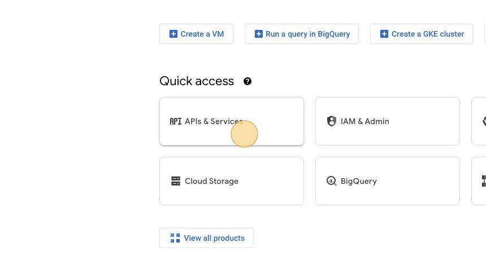Click the API icon on APIs & Services
Viewport: 486px width, 265px height.
tap(176, 121)
